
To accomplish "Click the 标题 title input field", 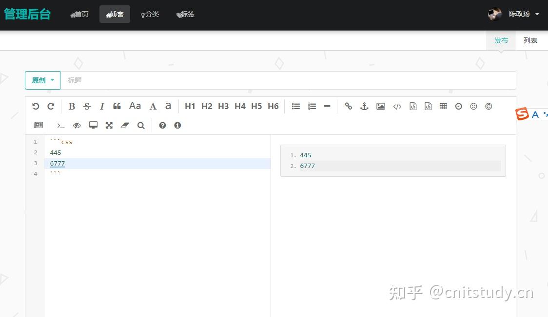I will pos(288,80).
